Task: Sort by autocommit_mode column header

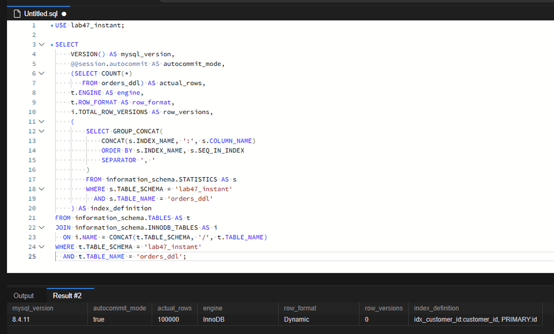Action: pyautogui.click(x=120, y=308)
